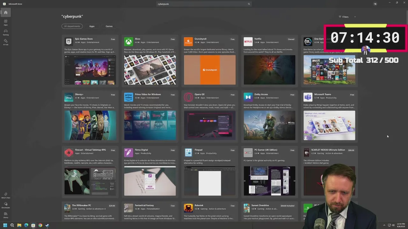Launch Microsoft Edge from the taskbar
This screenshot has height=229, width=408.
[x=26, y=225]
